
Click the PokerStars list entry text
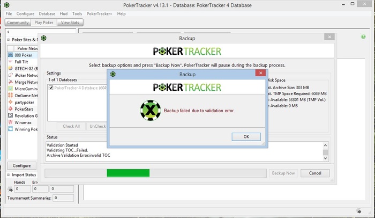click(24, 109)
